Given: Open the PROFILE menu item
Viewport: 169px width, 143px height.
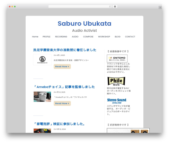Looking at the screenshot, I should 46,37.
